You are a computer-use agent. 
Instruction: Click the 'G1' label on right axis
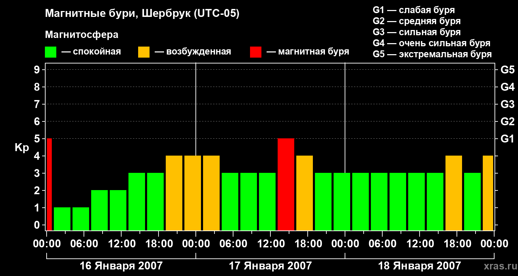[x=507, y=139]
